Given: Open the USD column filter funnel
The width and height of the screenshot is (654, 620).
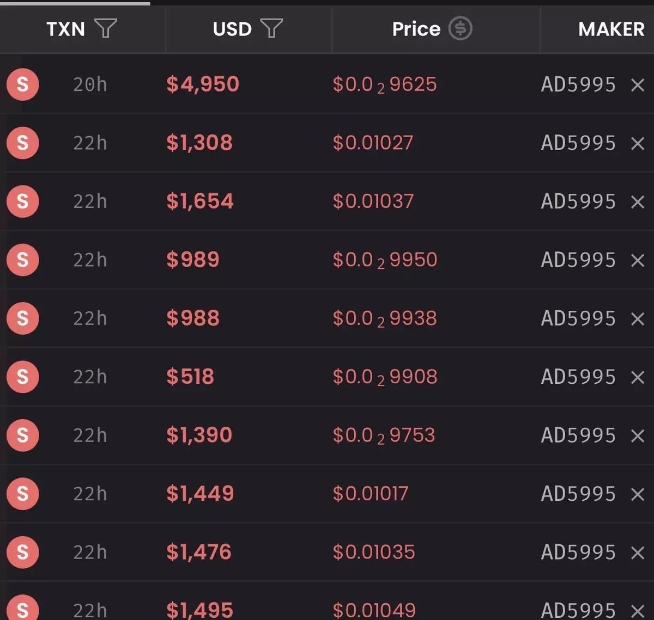Looking at the screenshot, I should coord(271,28).
